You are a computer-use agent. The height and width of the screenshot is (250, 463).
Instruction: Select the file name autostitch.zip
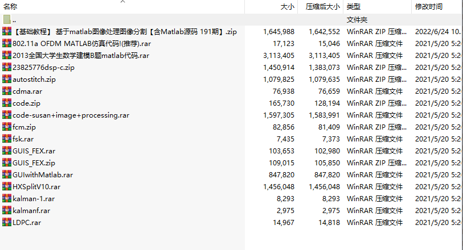click(34, 79)
